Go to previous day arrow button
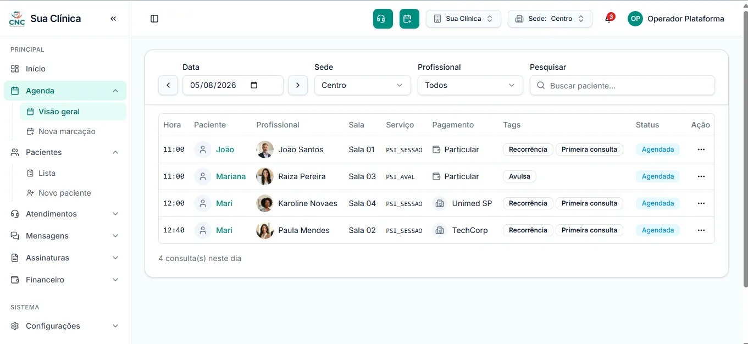The image size is (748, 344). click(168, 85)
